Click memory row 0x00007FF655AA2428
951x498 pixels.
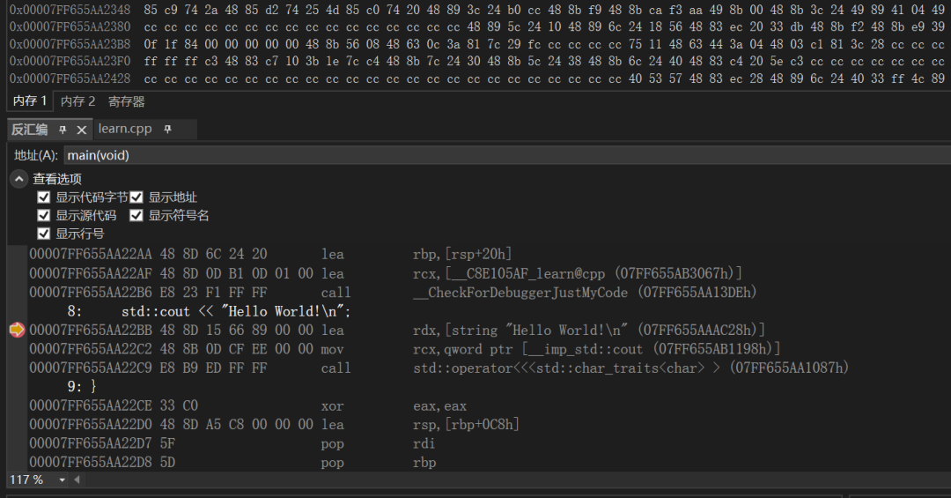click(x=476, y=78)
